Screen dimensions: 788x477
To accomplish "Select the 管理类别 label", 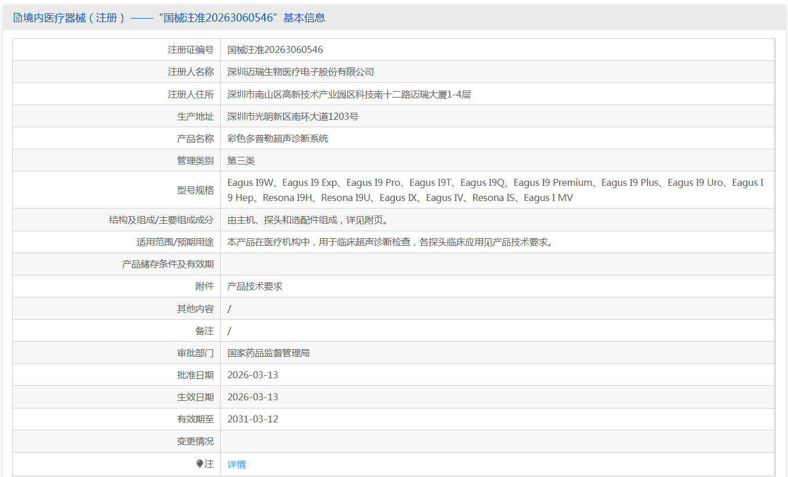I will [195, 160].
